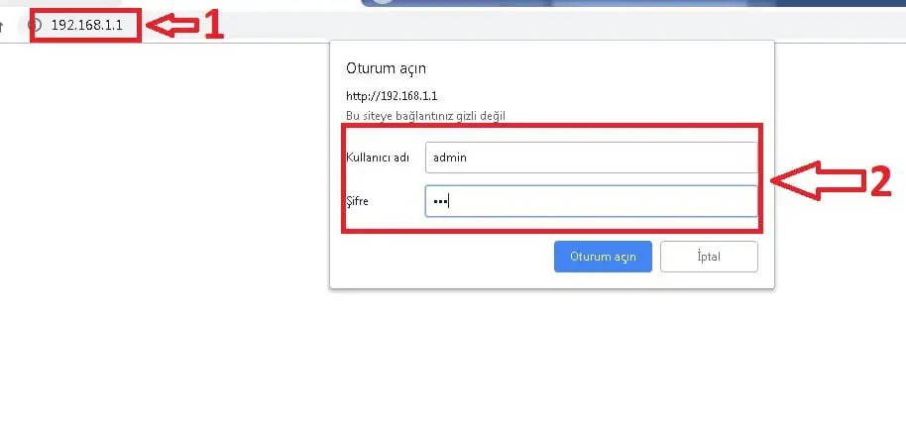This screenshot has width=906, height=427.
Task: Click the 'Şifre' label
Action: click(357, 201)
